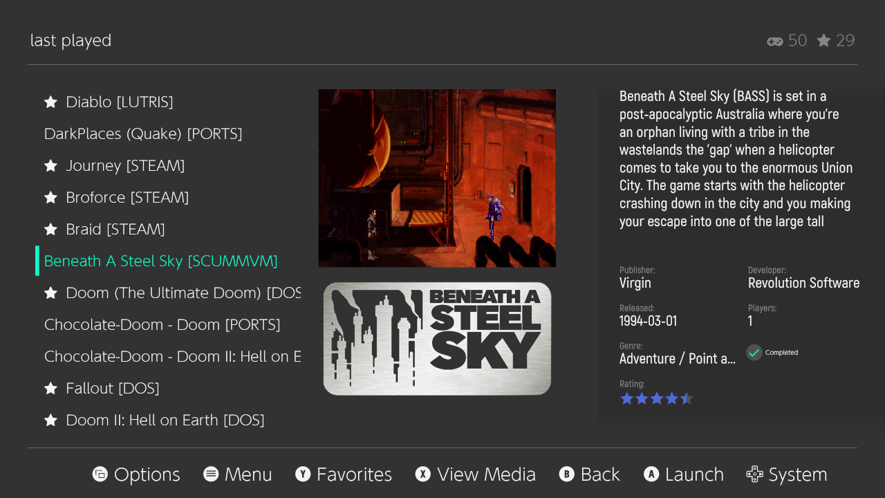Viewport: 885px width, 498px height.
Task: Choose Chocolate-Doom - Doom [PORTS] entry
Action: [x=162, y=325]
